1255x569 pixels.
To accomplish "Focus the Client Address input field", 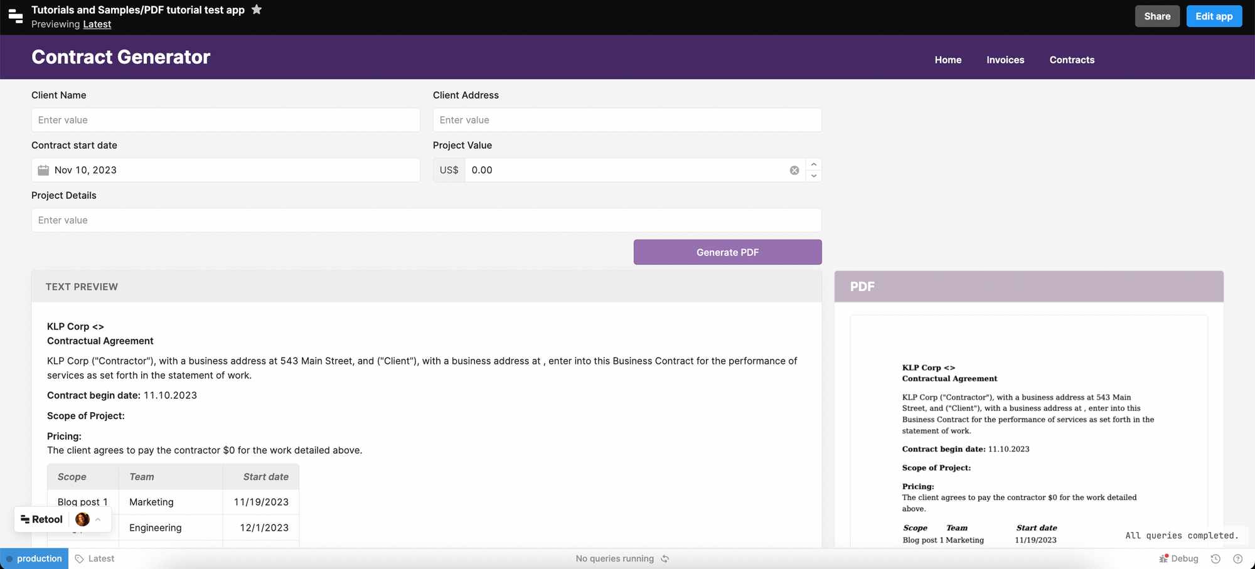I will click(x=627, y=120).
